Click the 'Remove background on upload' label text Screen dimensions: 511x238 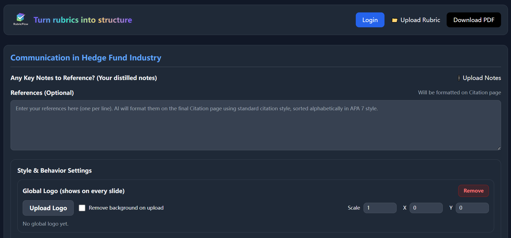pyautogui.click(x=126, y=208)
